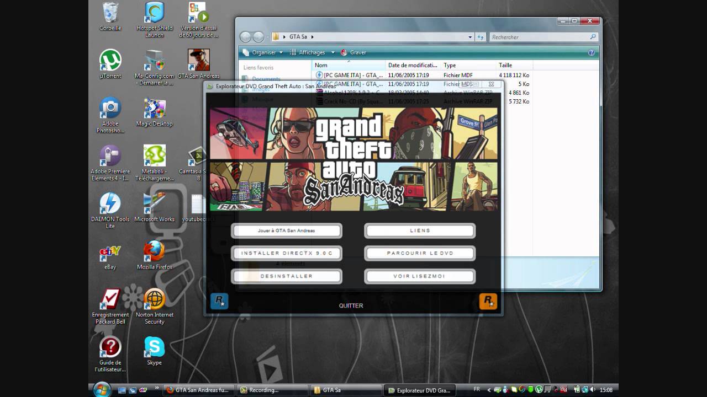Screen dimensions: 707x397
Task: Click the Explorer back navigation arrow
Action: click(246, 37)
